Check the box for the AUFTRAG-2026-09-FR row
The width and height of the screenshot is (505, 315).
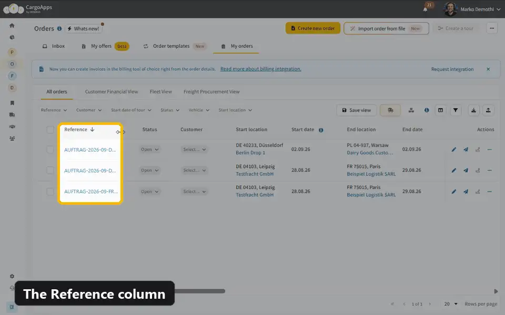point(50,192)
